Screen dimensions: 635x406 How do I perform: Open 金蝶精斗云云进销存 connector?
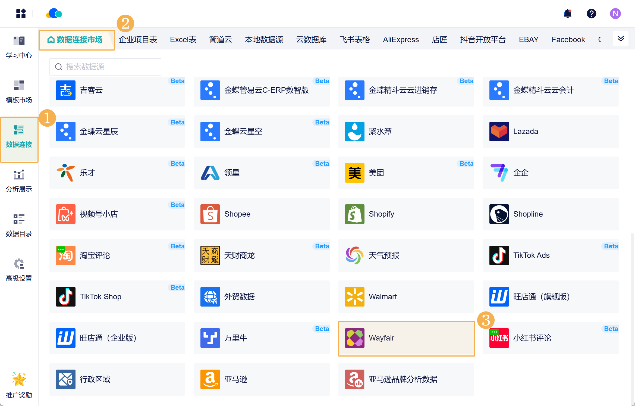click(406, 92)
